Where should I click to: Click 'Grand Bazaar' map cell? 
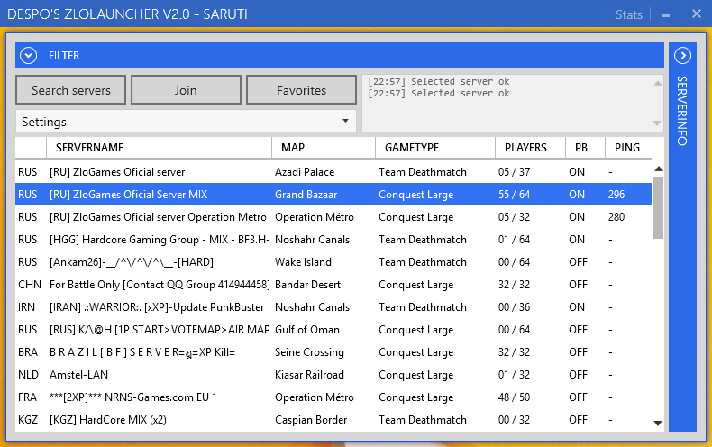pos(306,195)
